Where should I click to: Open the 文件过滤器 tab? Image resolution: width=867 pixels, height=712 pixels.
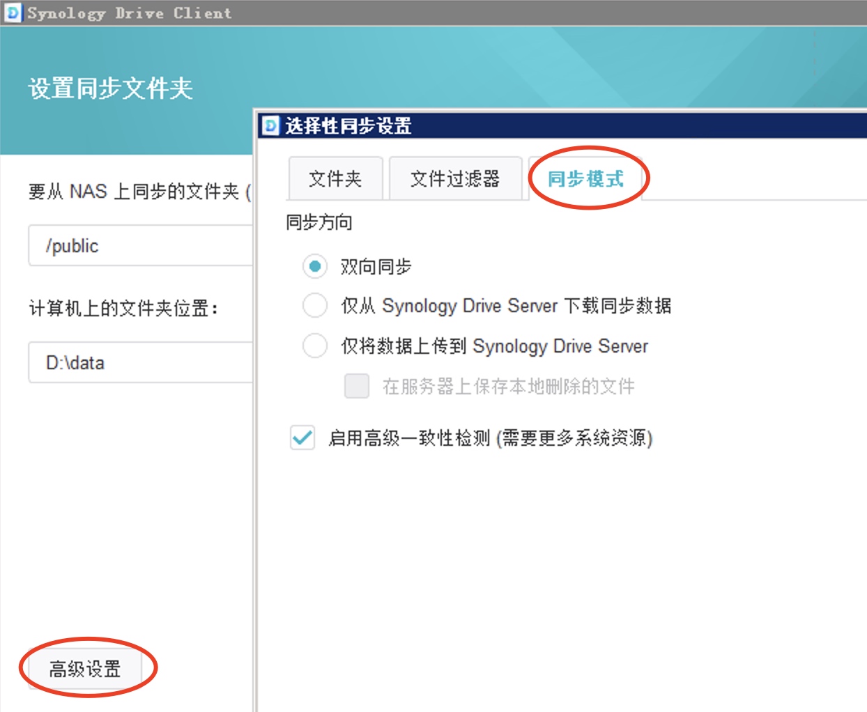[x=455, y=179]
